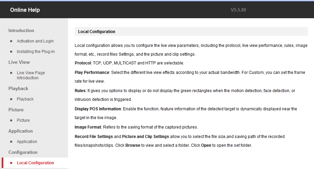Click the Live View section header
Viewport: 314px width, 169px height.
point(19,62)
